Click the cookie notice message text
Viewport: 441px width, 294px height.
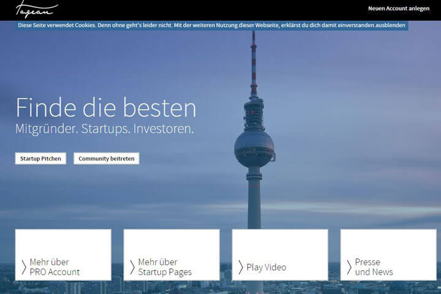[196, 25]
